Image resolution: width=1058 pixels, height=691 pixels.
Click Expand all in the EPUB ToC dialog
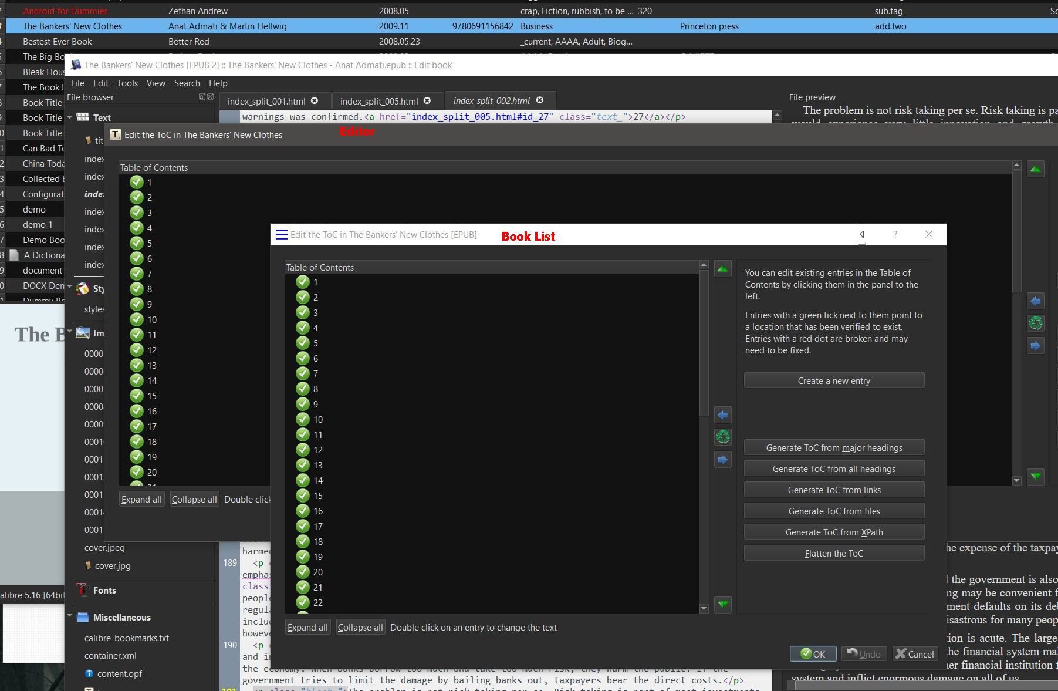(x=307, y=628)
